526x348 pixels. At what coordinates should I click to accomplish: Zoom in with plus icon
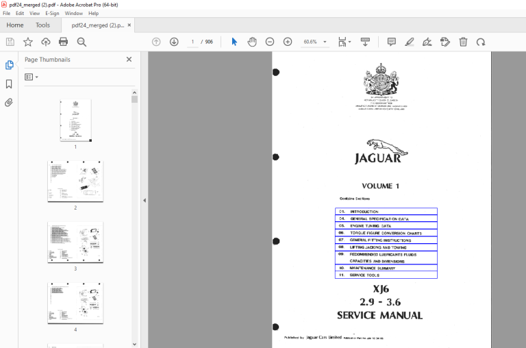(x=288, y=42)
